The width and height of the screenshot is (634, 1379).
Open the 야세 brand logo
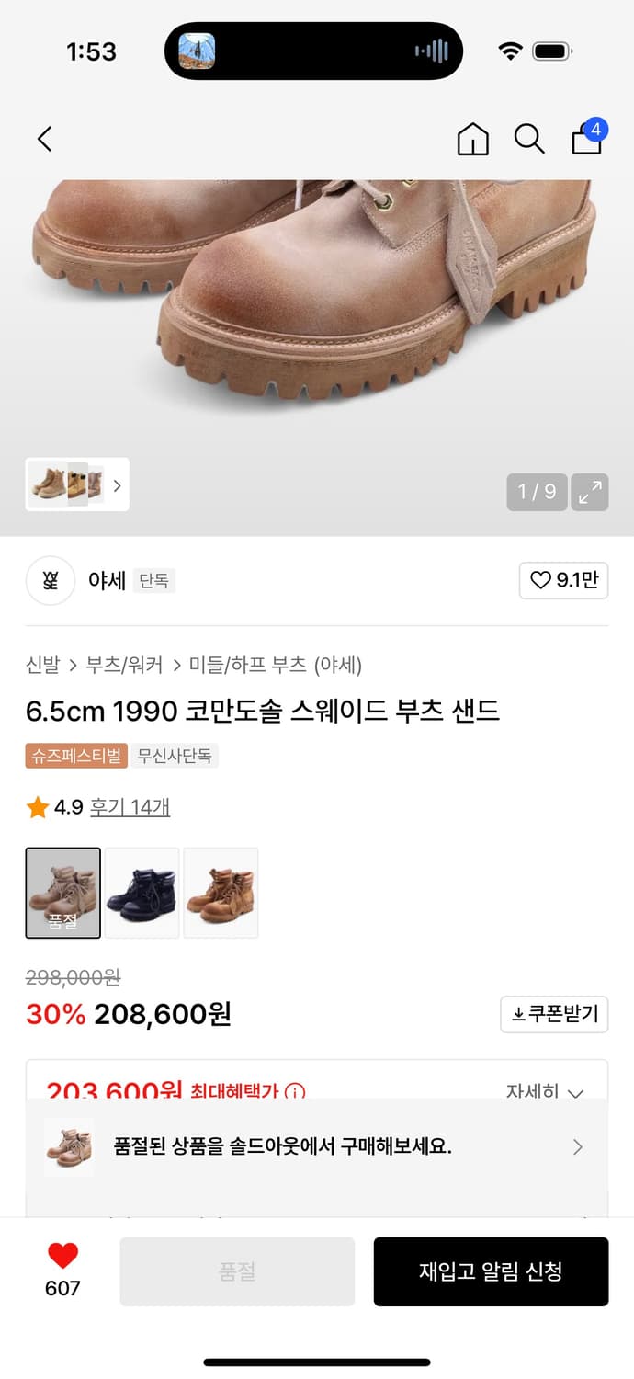tap(50, 580)
